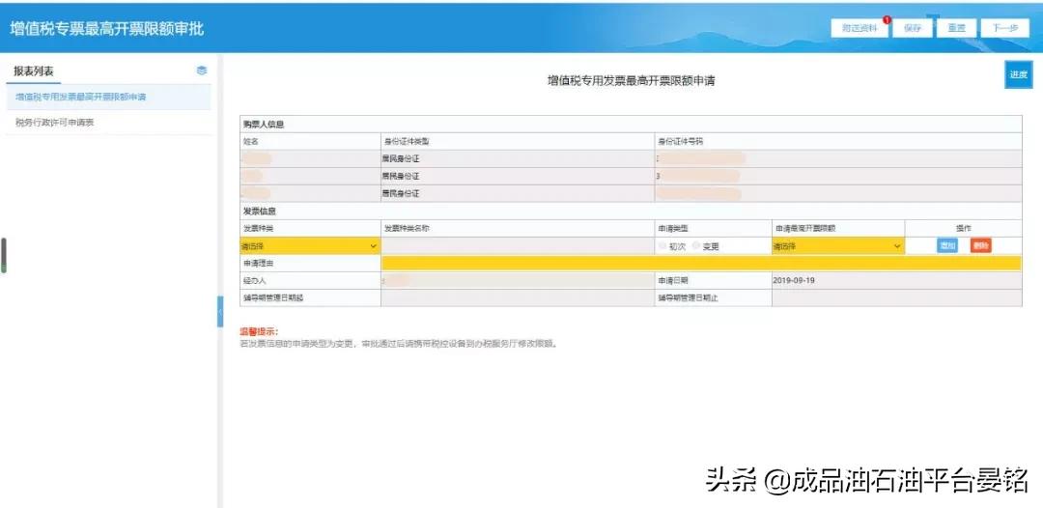Click the 报表列表 panel heading

tap(33, 71)
